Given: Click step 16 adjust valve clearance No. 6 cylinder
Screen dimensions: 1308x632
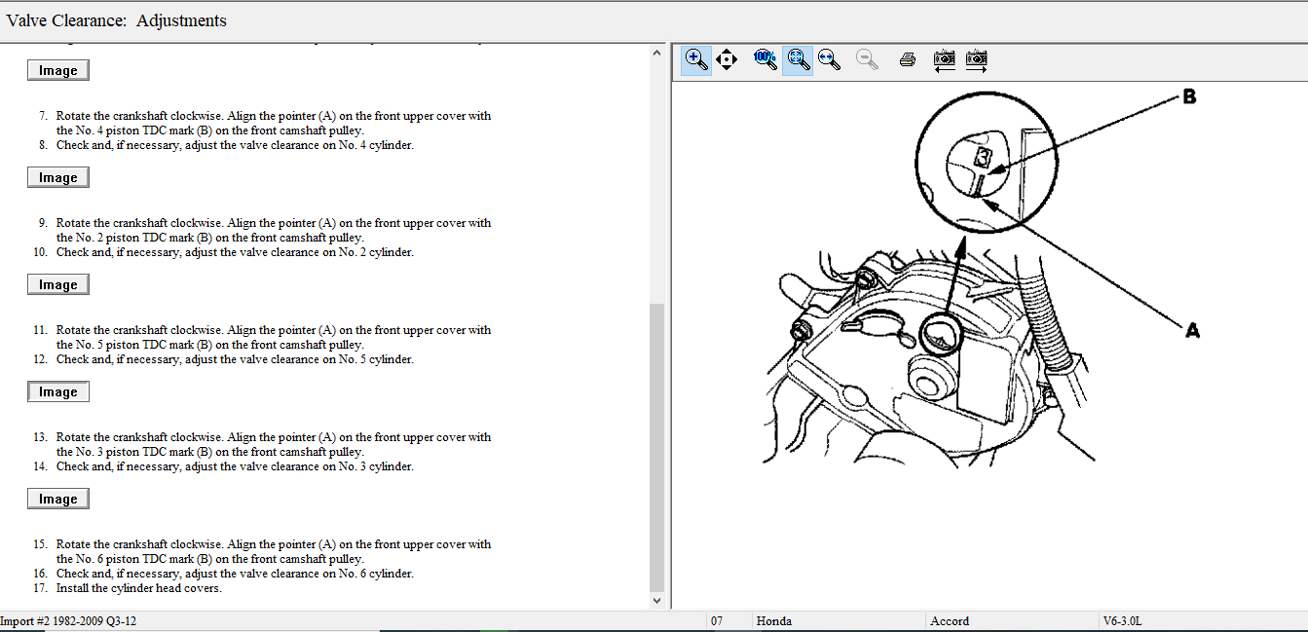Looking at the screenshot, I should point(235,574).
